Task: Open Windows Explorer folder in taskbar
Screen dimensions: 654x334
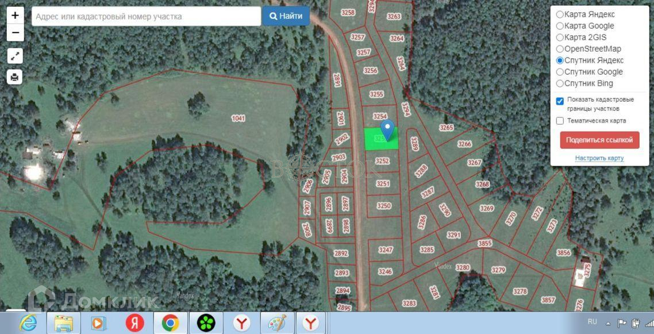Action: pyautogui.click(x=63, y=323)
